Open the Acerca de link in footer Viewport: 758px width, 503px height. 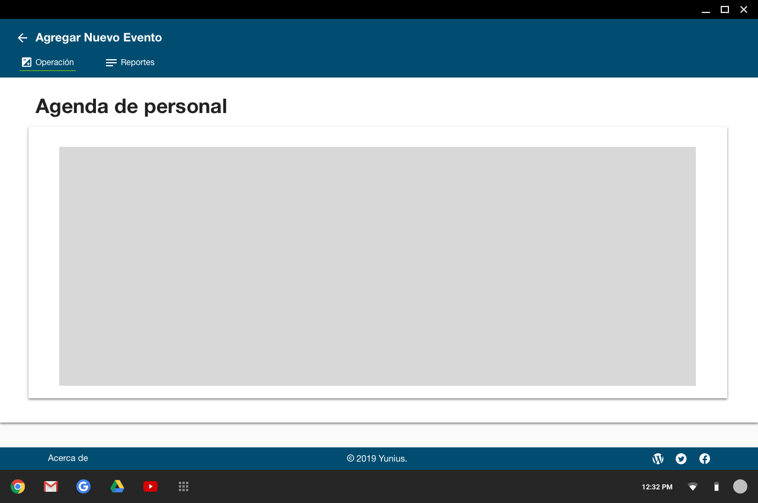(x=68, y=458)
